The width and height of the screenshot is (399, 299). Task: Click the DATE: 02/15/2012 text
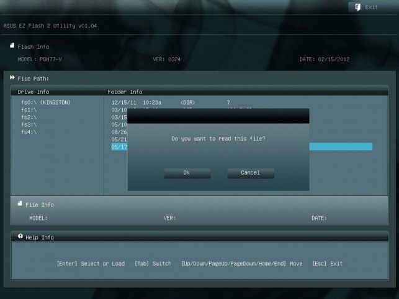324,59
